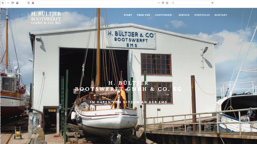Image resolution: width=257 pixels, height=144 pixels.
Task: Go back to the previous page
Action: coord(3,3)
